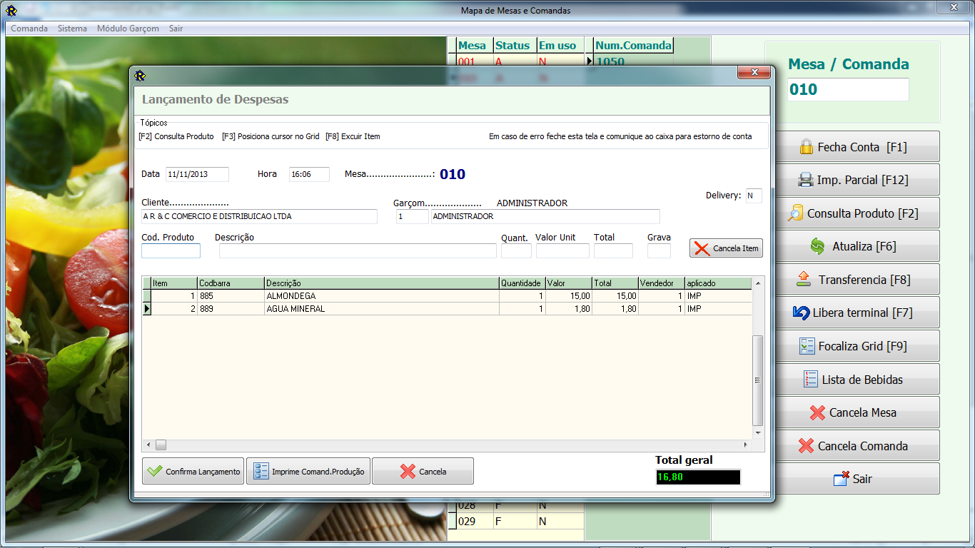This screenshot has height=548, width=975.
Task: Click the Consulta Produto [F2] button label
Action: (863, 213)
